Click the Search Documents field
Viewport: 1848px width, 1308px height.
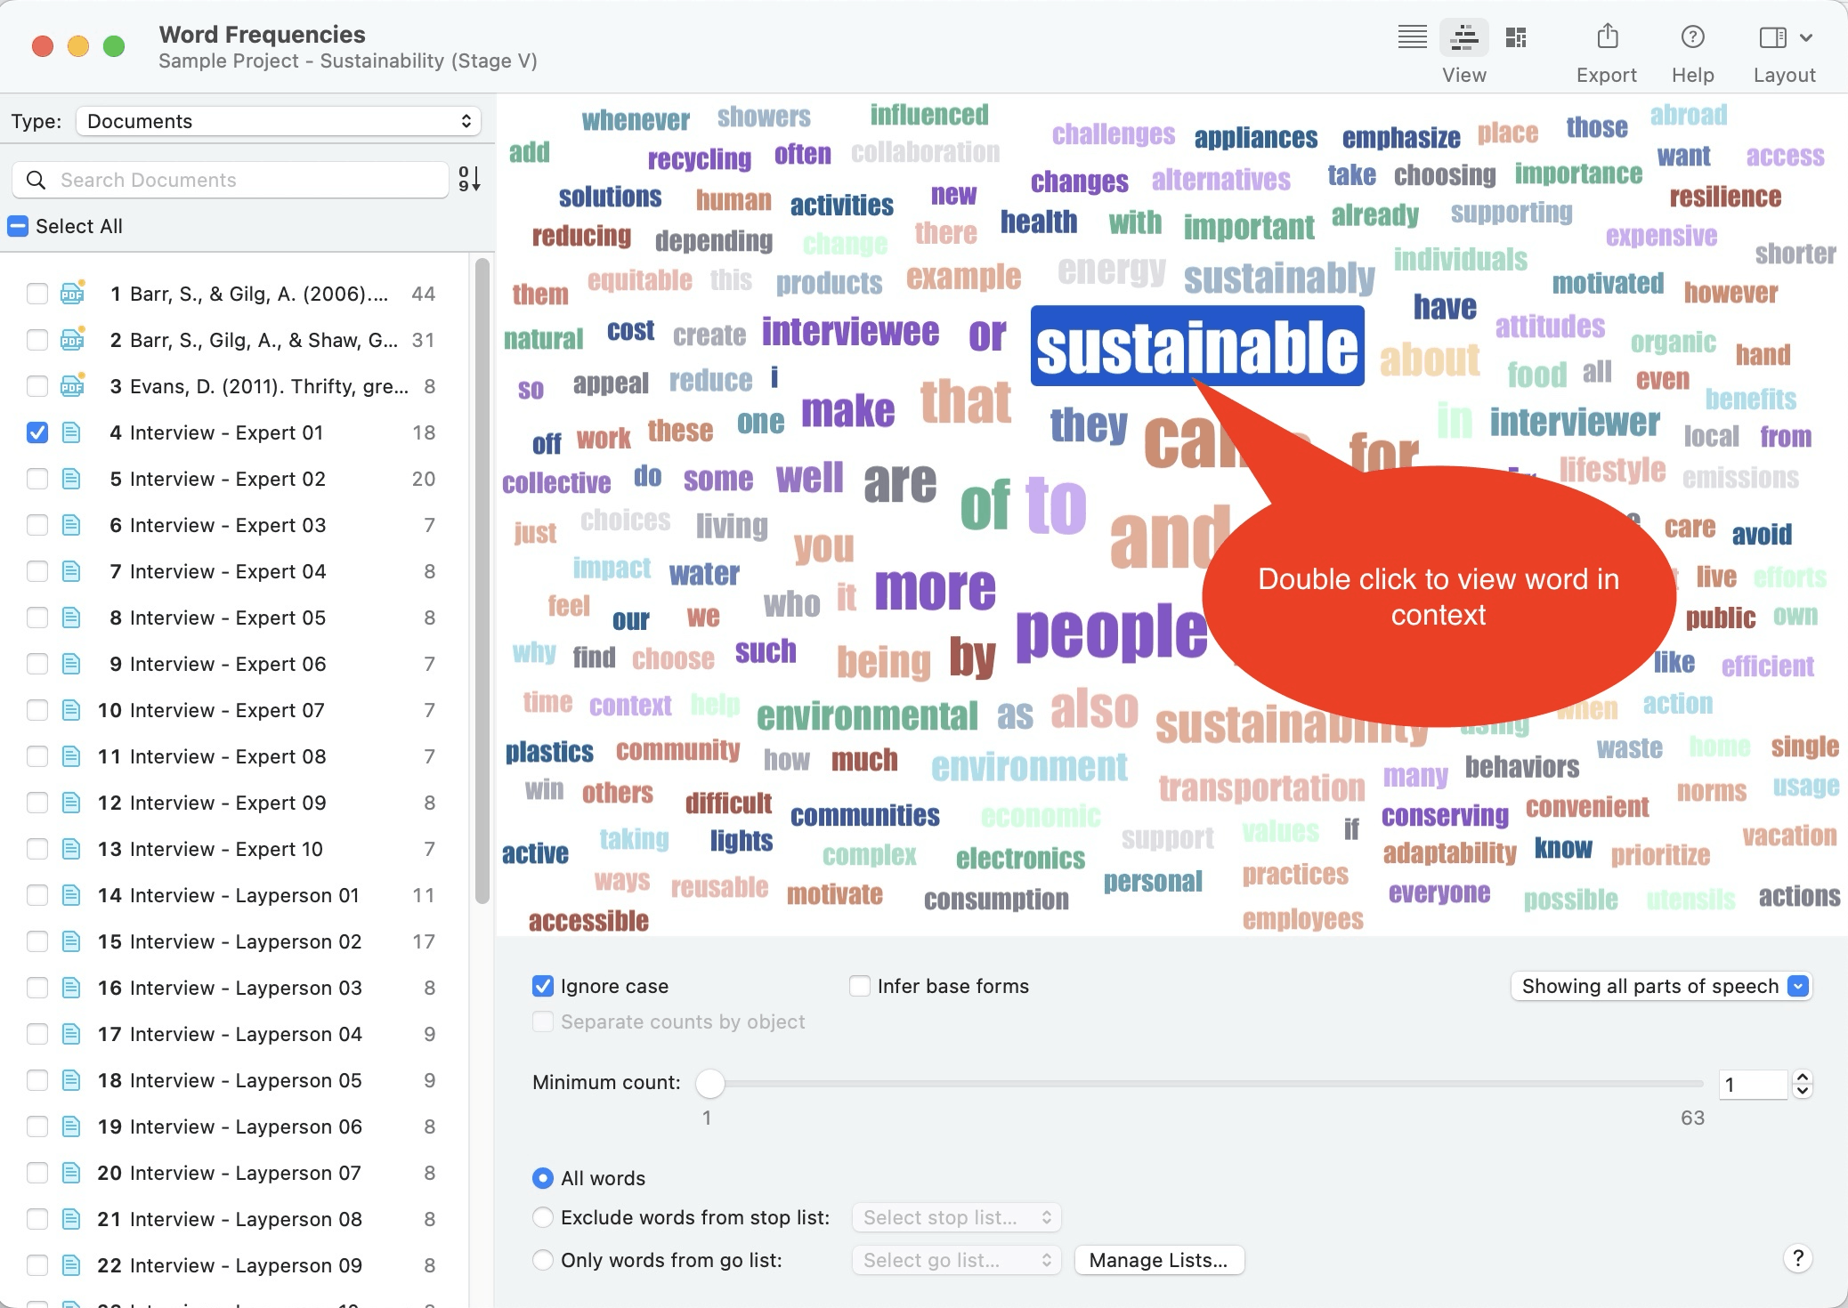231,180
